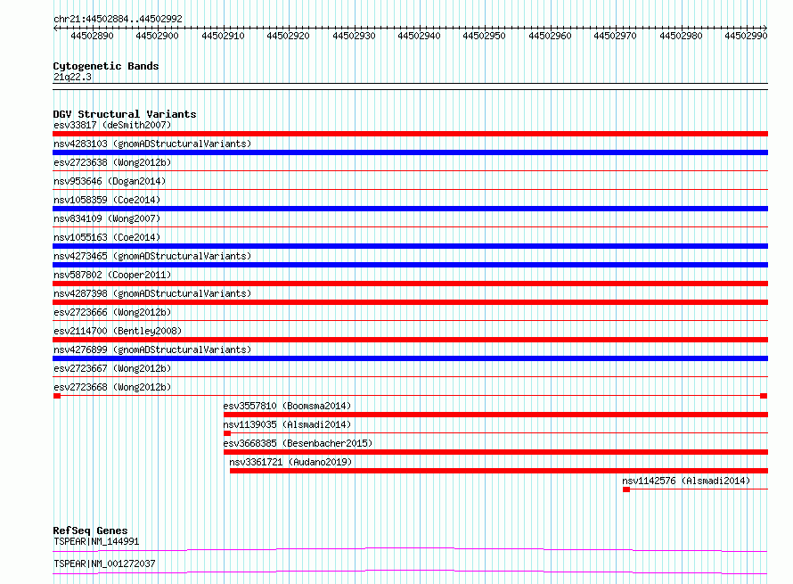793x584 pixels.
Task: Click the right red end block of esv2723668
Action: [x=764, y=396]
